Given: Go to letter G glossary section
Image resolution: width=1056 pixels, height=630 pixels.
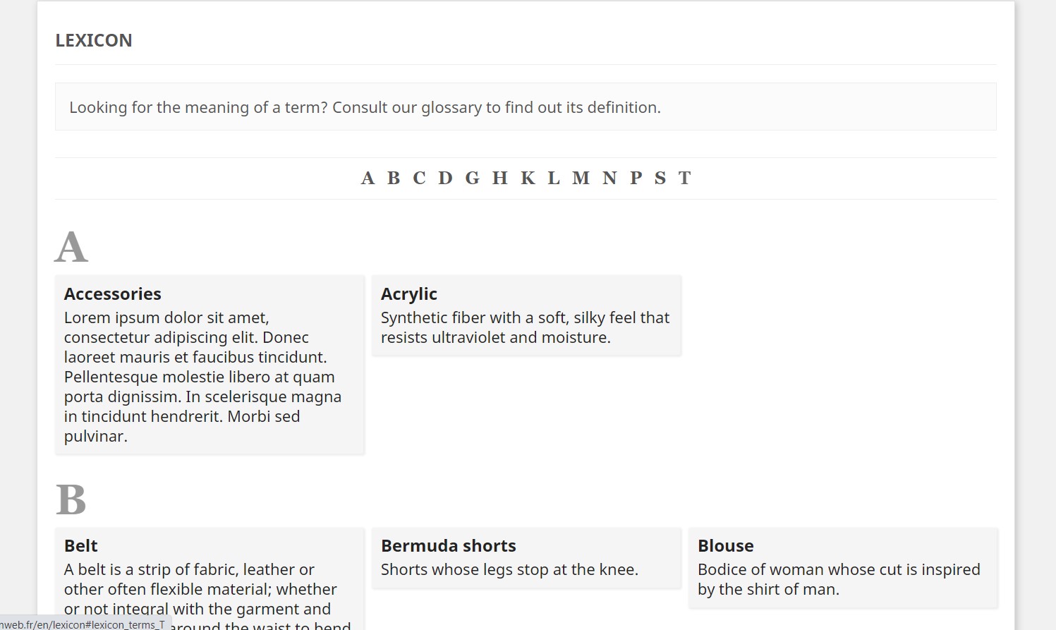Looking at the screenshot, I should 472,178.
